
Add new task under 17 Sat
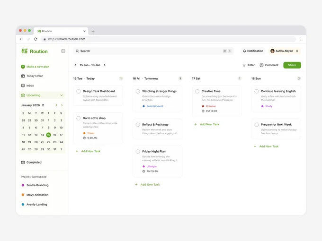tap(207, 124)
